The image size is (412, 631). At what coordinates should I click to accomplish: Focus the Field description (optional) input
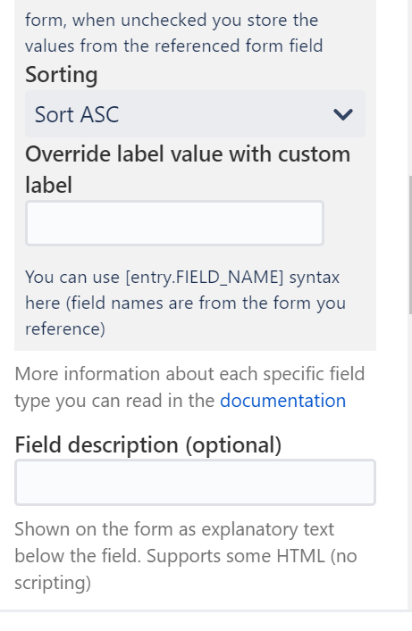coord(195,482)
